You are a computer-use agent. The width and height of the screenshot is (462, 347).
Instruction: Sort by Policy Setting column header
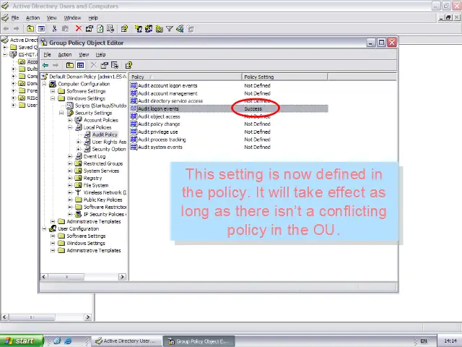click(x=284, y=77)
